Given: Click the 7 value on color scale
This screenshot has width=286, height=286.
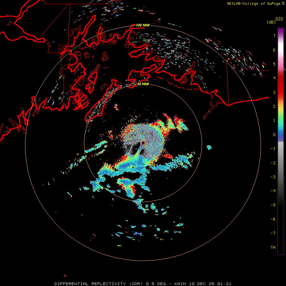Looking at the screenshot, I should pyautogui.click(x=274, y=36).
